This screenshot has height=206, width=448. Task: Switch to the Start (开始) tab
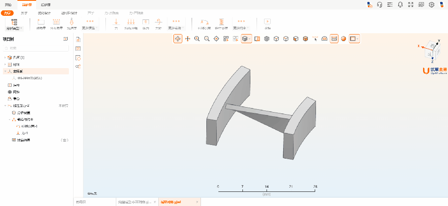coord(8,5)
